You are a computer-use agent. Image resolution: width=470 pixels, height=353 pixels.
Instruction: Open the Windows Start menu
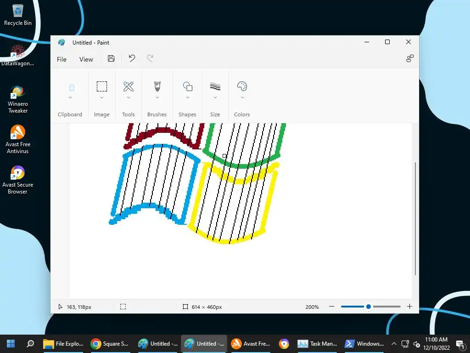click(x=11, y=344)
